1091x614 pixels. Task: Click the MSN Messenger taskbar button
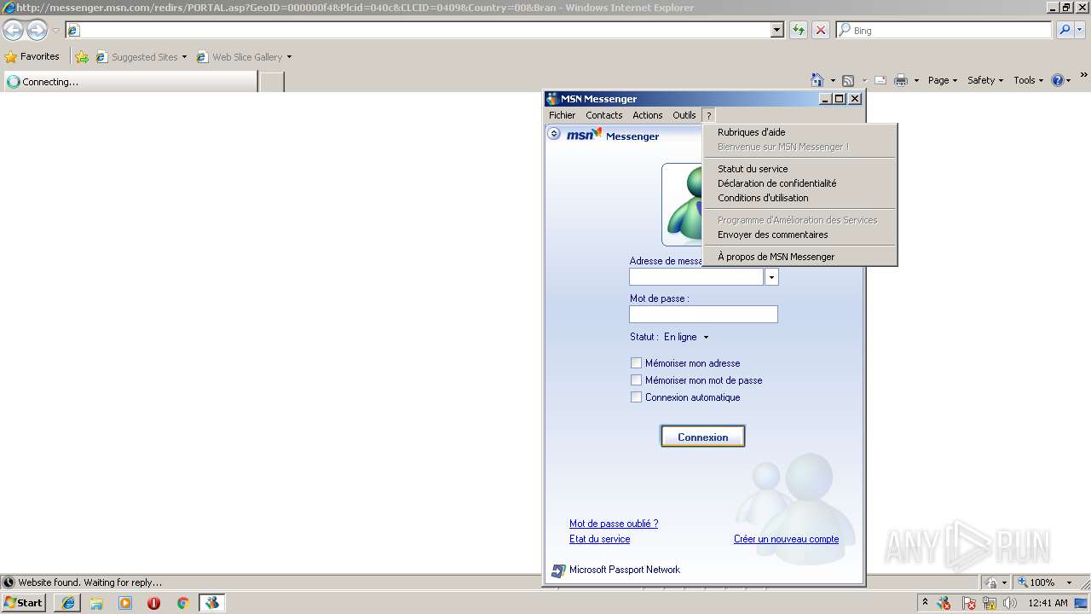click(x=211, y=603)
